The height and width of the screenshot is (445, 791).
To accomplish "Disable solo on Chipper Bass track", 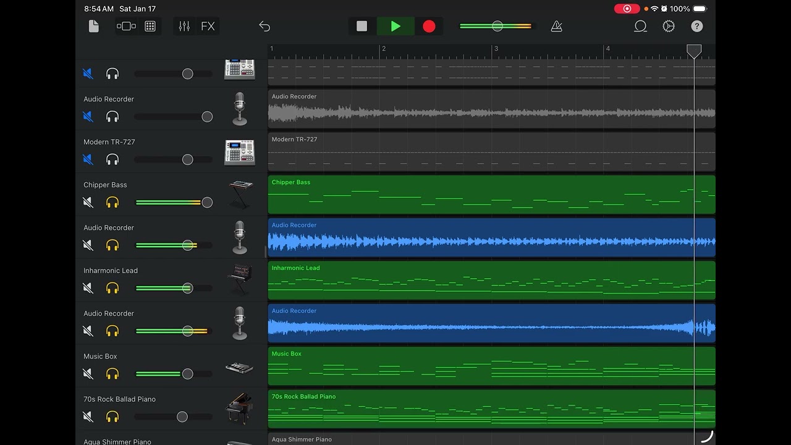I will click(x=112, y=202).
